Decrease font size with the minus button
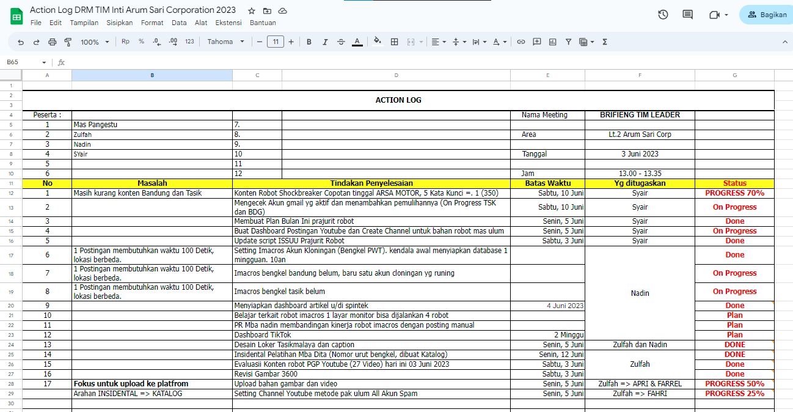Viewport: 793px width, 412px height. click(x=260, y=42)
